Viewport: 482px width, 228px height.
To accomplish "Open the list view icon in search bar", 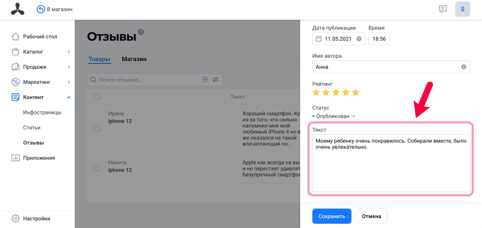I will [x=205, y=80].
